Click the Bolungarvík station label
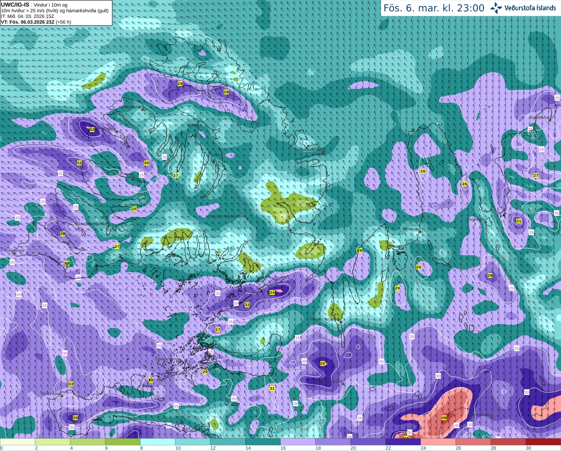This screenshot has height=451, width=561. tap(131, 107)
